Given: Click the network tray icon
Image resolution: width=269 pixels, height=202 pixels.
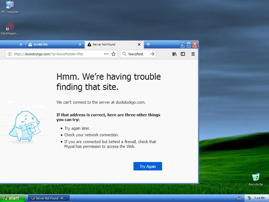Looking at the screenshot, I should (x=249, y=198).
